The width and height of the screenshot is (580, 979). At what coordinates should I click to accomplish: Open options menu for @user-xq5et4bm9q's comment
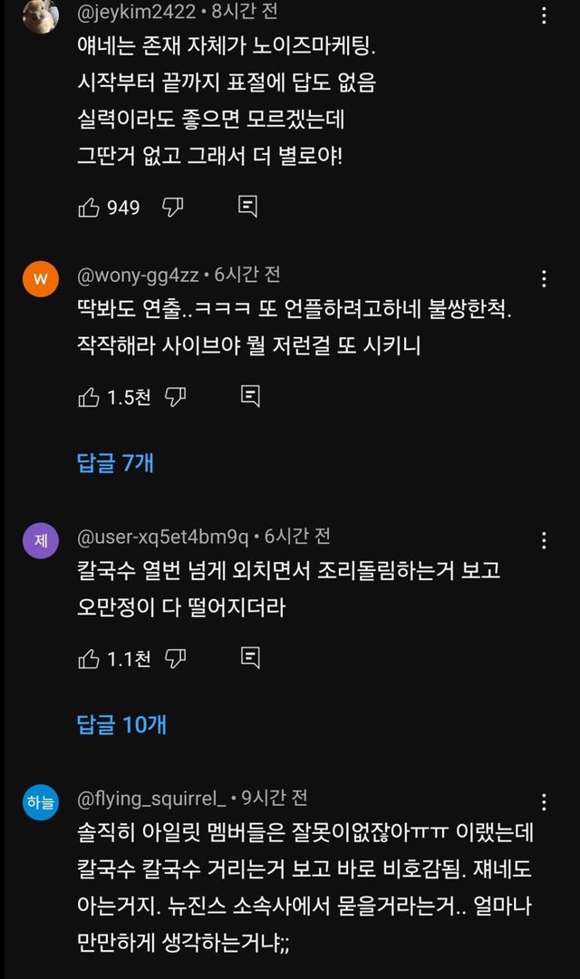coord(544,541)
